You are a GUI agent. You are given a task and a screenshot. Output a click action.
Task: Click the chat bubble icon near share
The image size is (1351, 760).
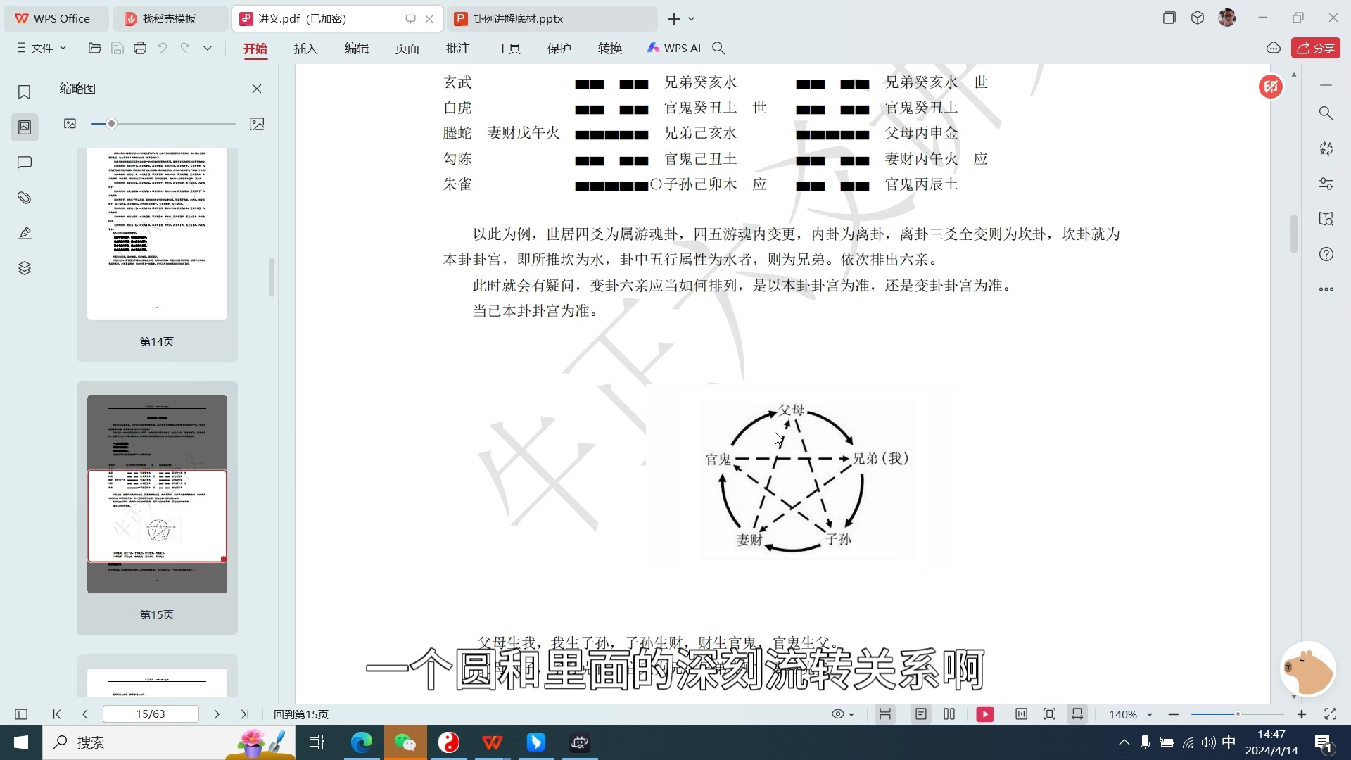pyautogui.click(x=1274, y=48)
